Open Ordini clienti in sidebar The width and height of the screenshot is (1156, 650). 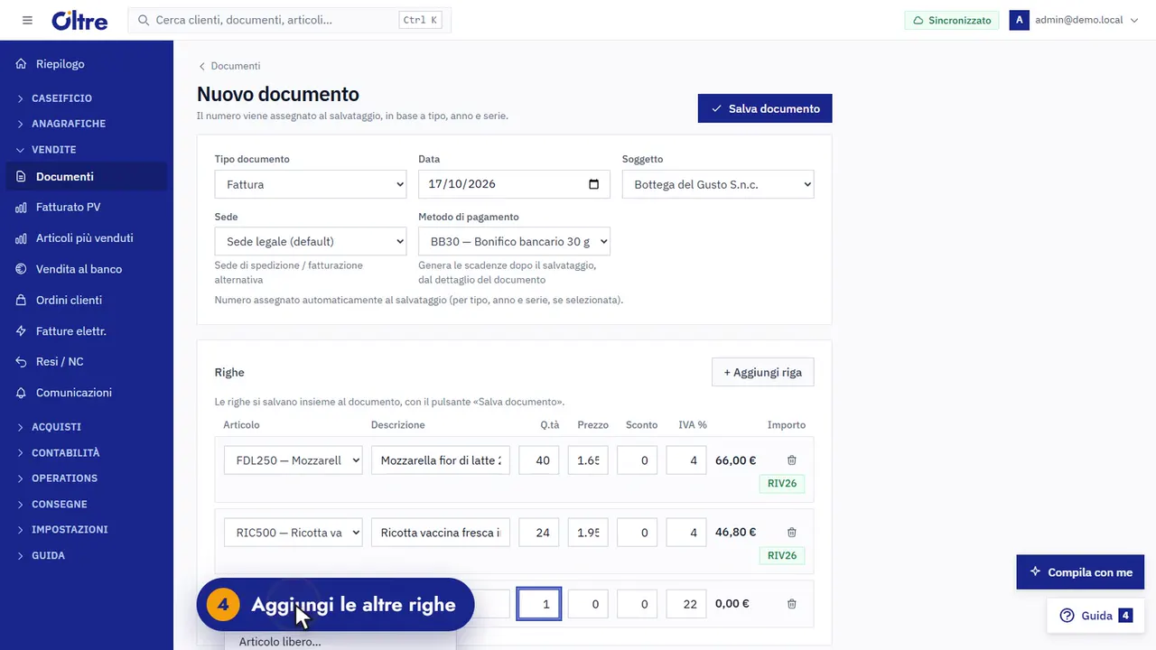87,300
